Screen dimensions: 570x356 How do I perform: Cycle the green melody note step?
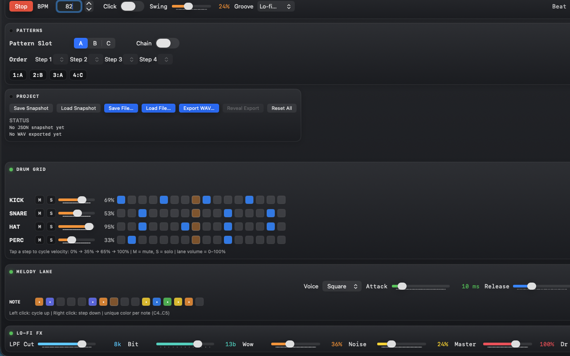coord(167,302)
